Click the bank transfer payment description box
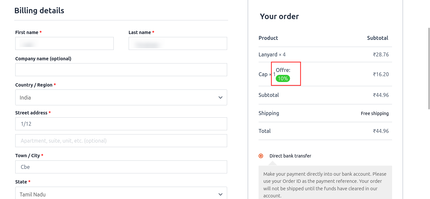The width and height of the screenshot is (430, 199). coord(325,185)
